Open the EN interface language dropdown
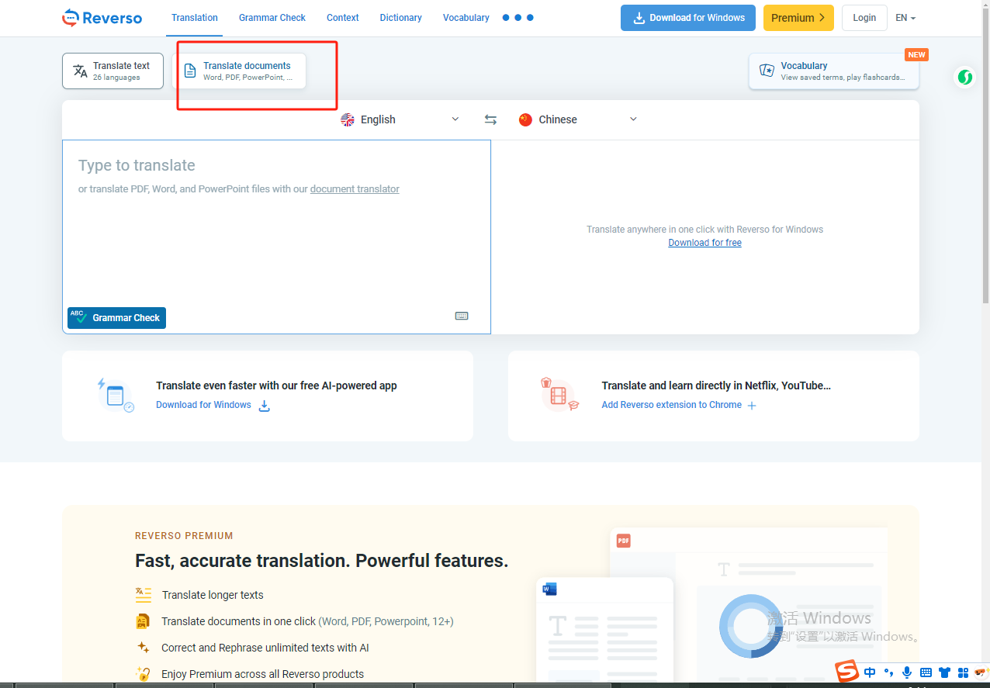 905,17
